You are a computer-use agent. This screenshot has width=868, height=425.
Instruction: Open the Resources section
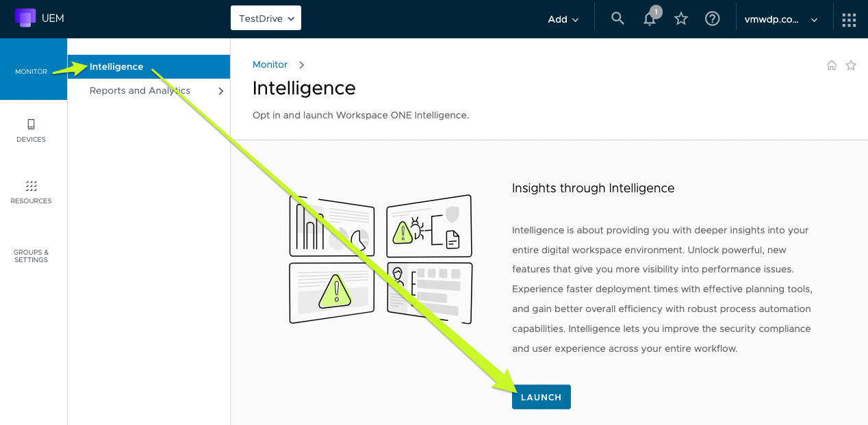pos(31,192)
